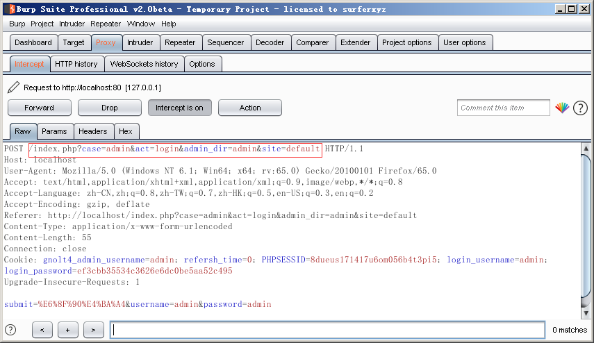Open the HTTP history sub-tab
Viewport: 594px width, 343px height.
click(x=76, y=64)
